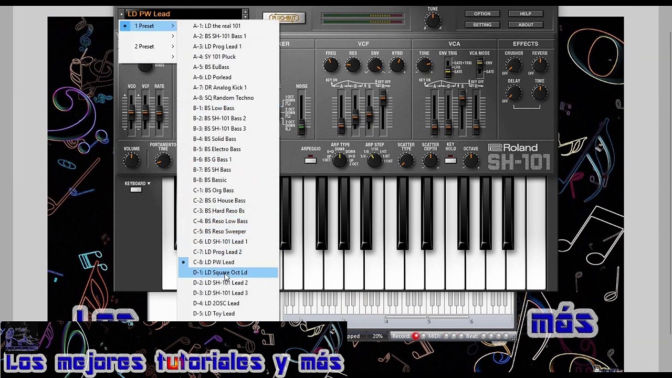
Task: Step to next preset with the down arrow
Action: [x=245, y=16]
